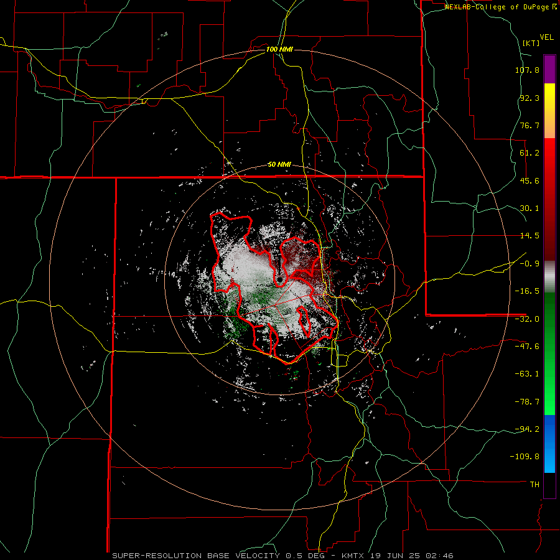Select the -0.9 scale value
The height and width of the screenshot is (560, 560).
530,264
